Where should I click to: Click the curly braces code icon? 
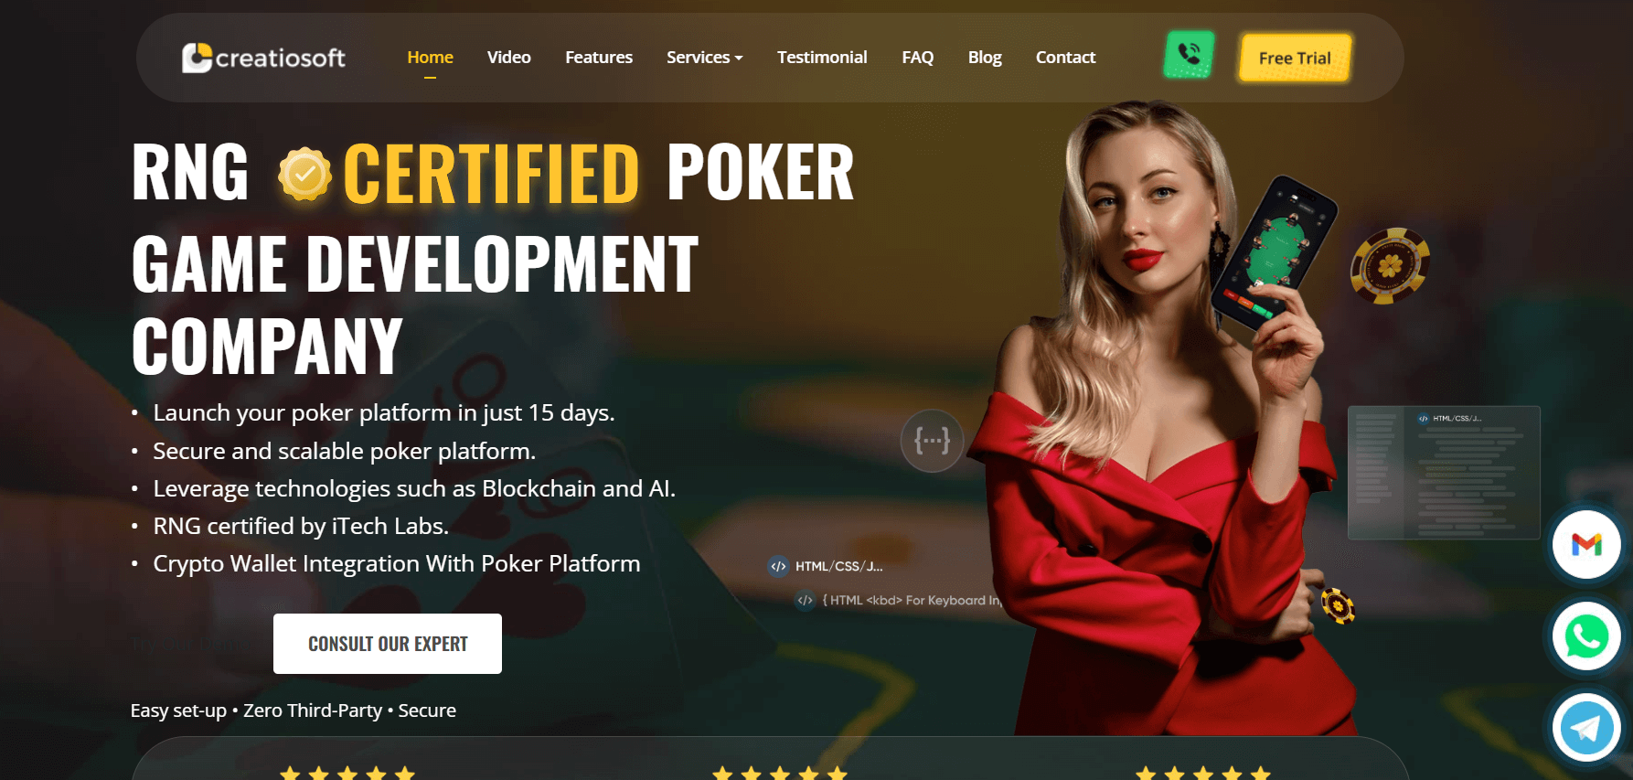pyautogui.click(x=932, y=441)
